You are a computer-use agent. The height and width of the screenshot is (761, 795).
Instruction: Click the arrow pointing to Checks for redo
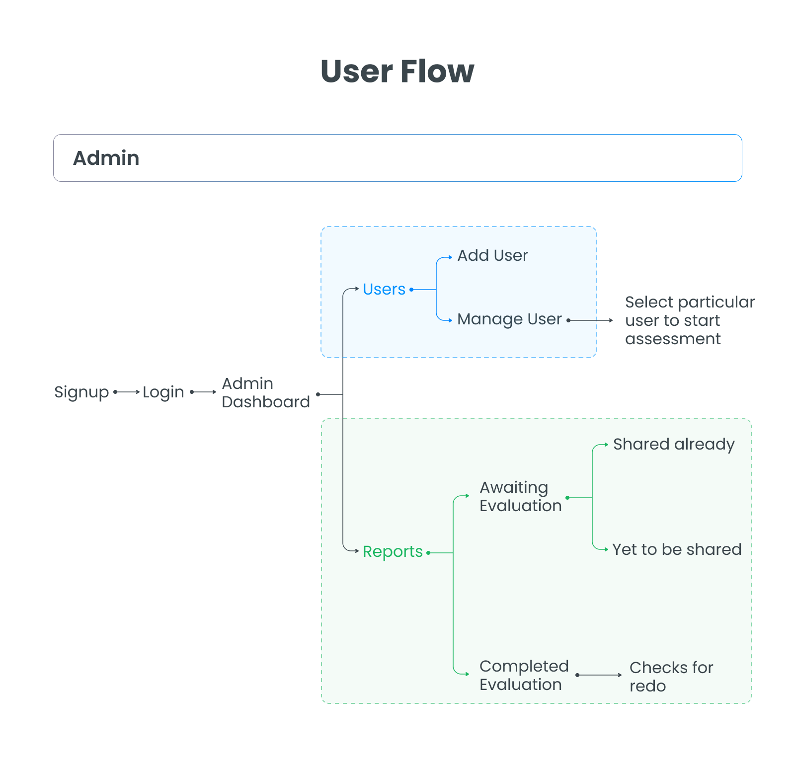[599, 675]
